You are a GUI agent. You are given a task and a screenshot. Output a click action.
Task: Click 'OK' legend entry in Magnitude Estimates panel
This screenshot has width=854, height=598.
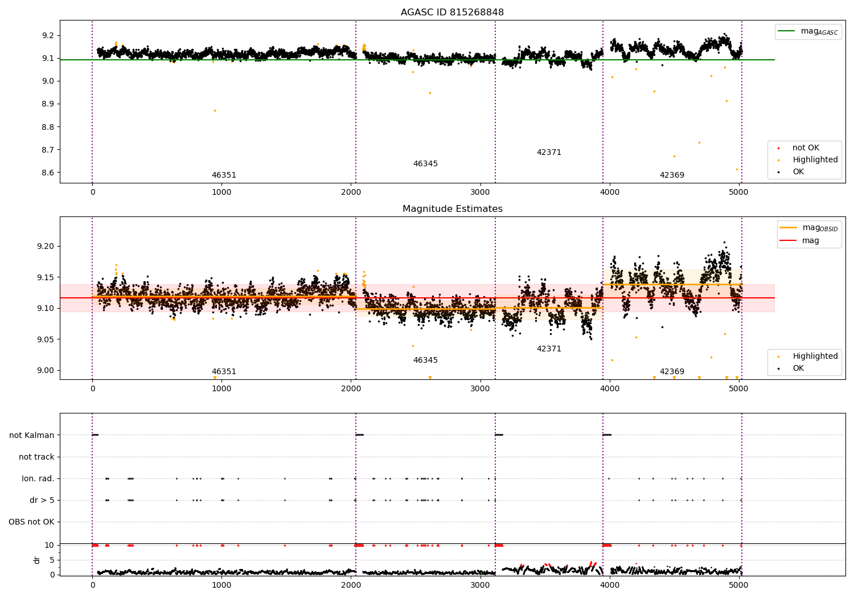click(x=798, y=368)
